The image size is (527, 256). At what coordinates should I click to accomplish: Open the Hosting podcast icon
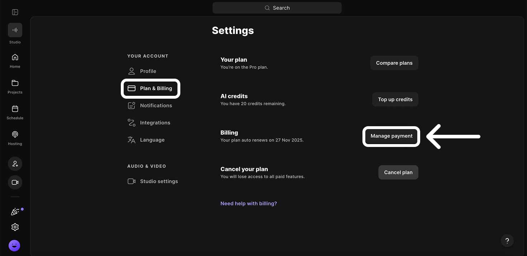(15, 135)
